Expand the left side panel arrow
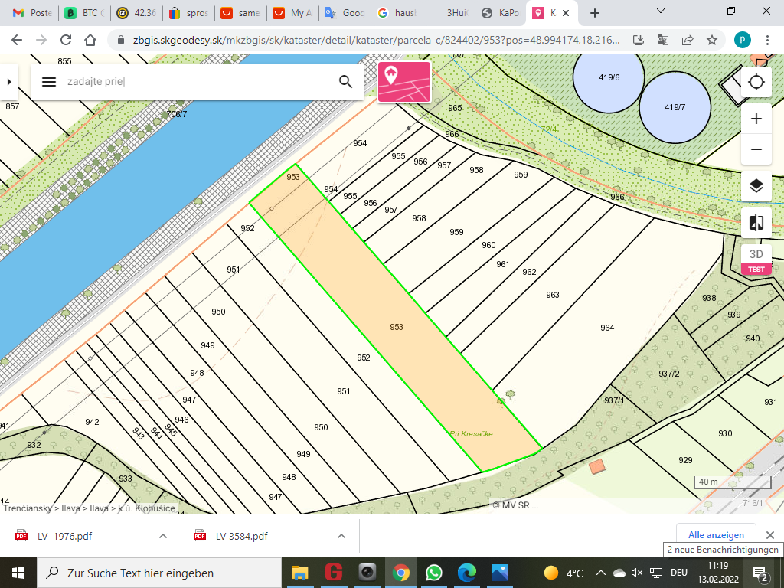The image size is (784, 588). (8, 82)
